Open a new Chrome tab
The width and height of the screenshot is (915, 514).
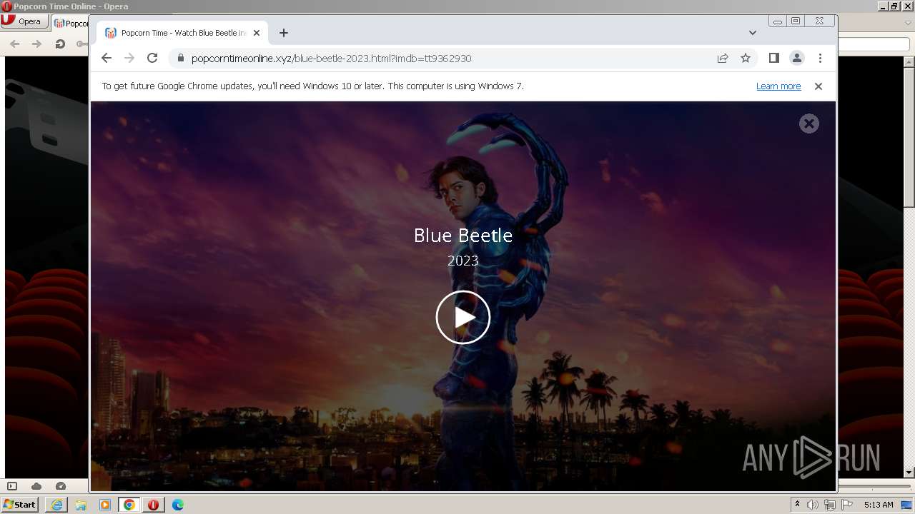point(284,33)
